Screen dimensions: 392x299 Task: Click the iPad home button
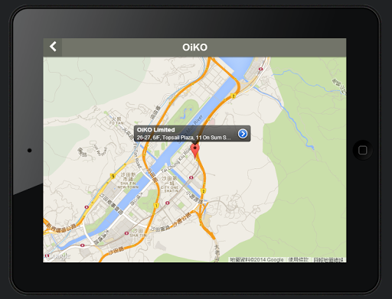click(362, 150)
